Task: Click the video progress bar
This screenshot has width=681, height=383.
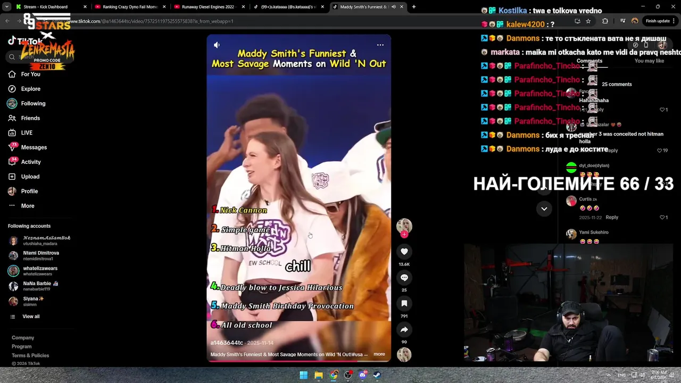Action: 299,361
